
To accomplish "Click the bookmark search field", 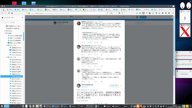I will coord(13,22).
